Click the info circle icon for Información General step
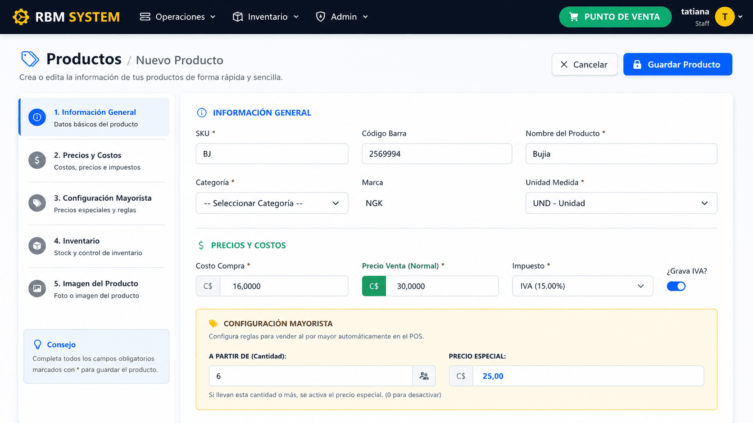This screenshot has width=753, height=423. (37, 117)
